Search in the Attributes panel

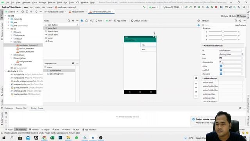(x=236, y=21)
